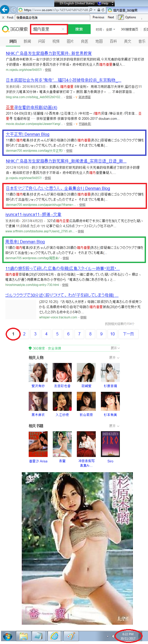Click the browser Back arrow button

5,10
